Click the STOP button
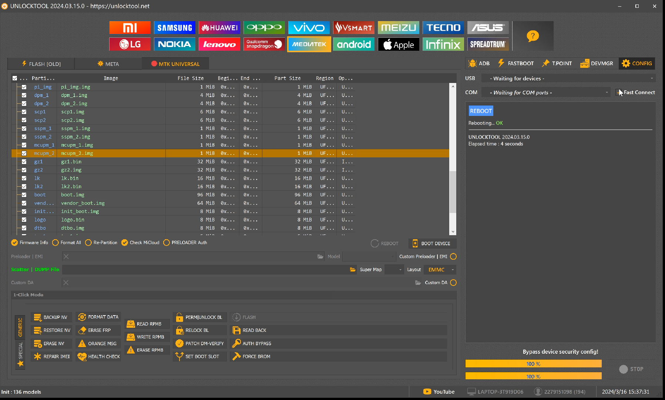The width and height of the screenshot is (665, 400). 631,369
